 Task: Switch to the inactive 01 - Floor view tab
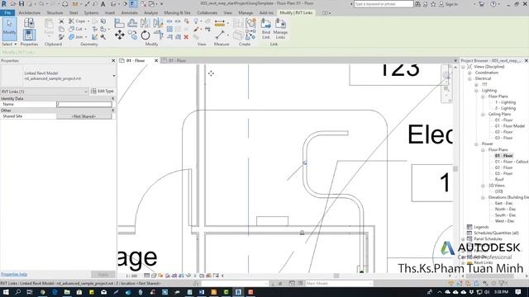coord(177,60)
